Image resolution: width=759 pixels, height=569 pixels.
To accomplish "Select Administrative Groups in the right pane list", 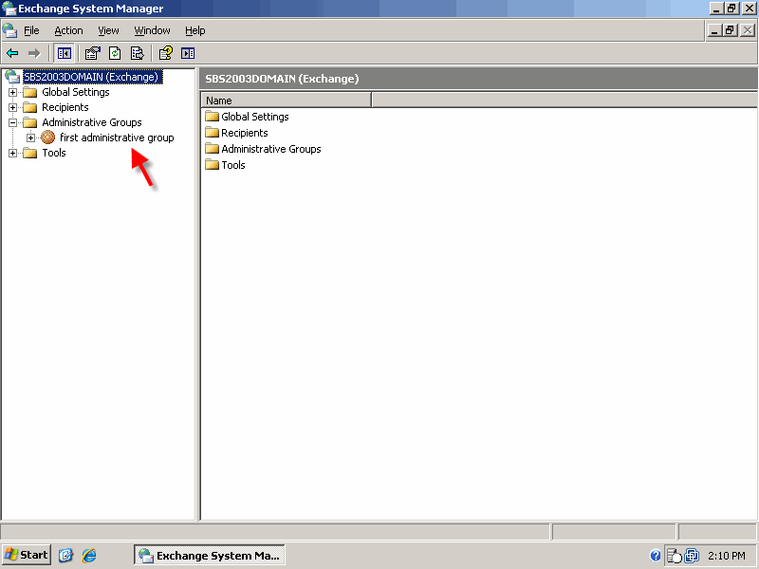I will (271, 149).
